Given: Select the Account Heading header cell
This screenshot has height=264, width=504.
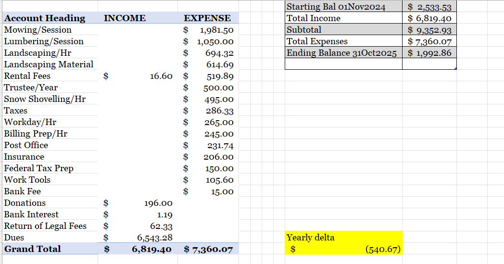Looking at the screenshot, I should 45,18.
